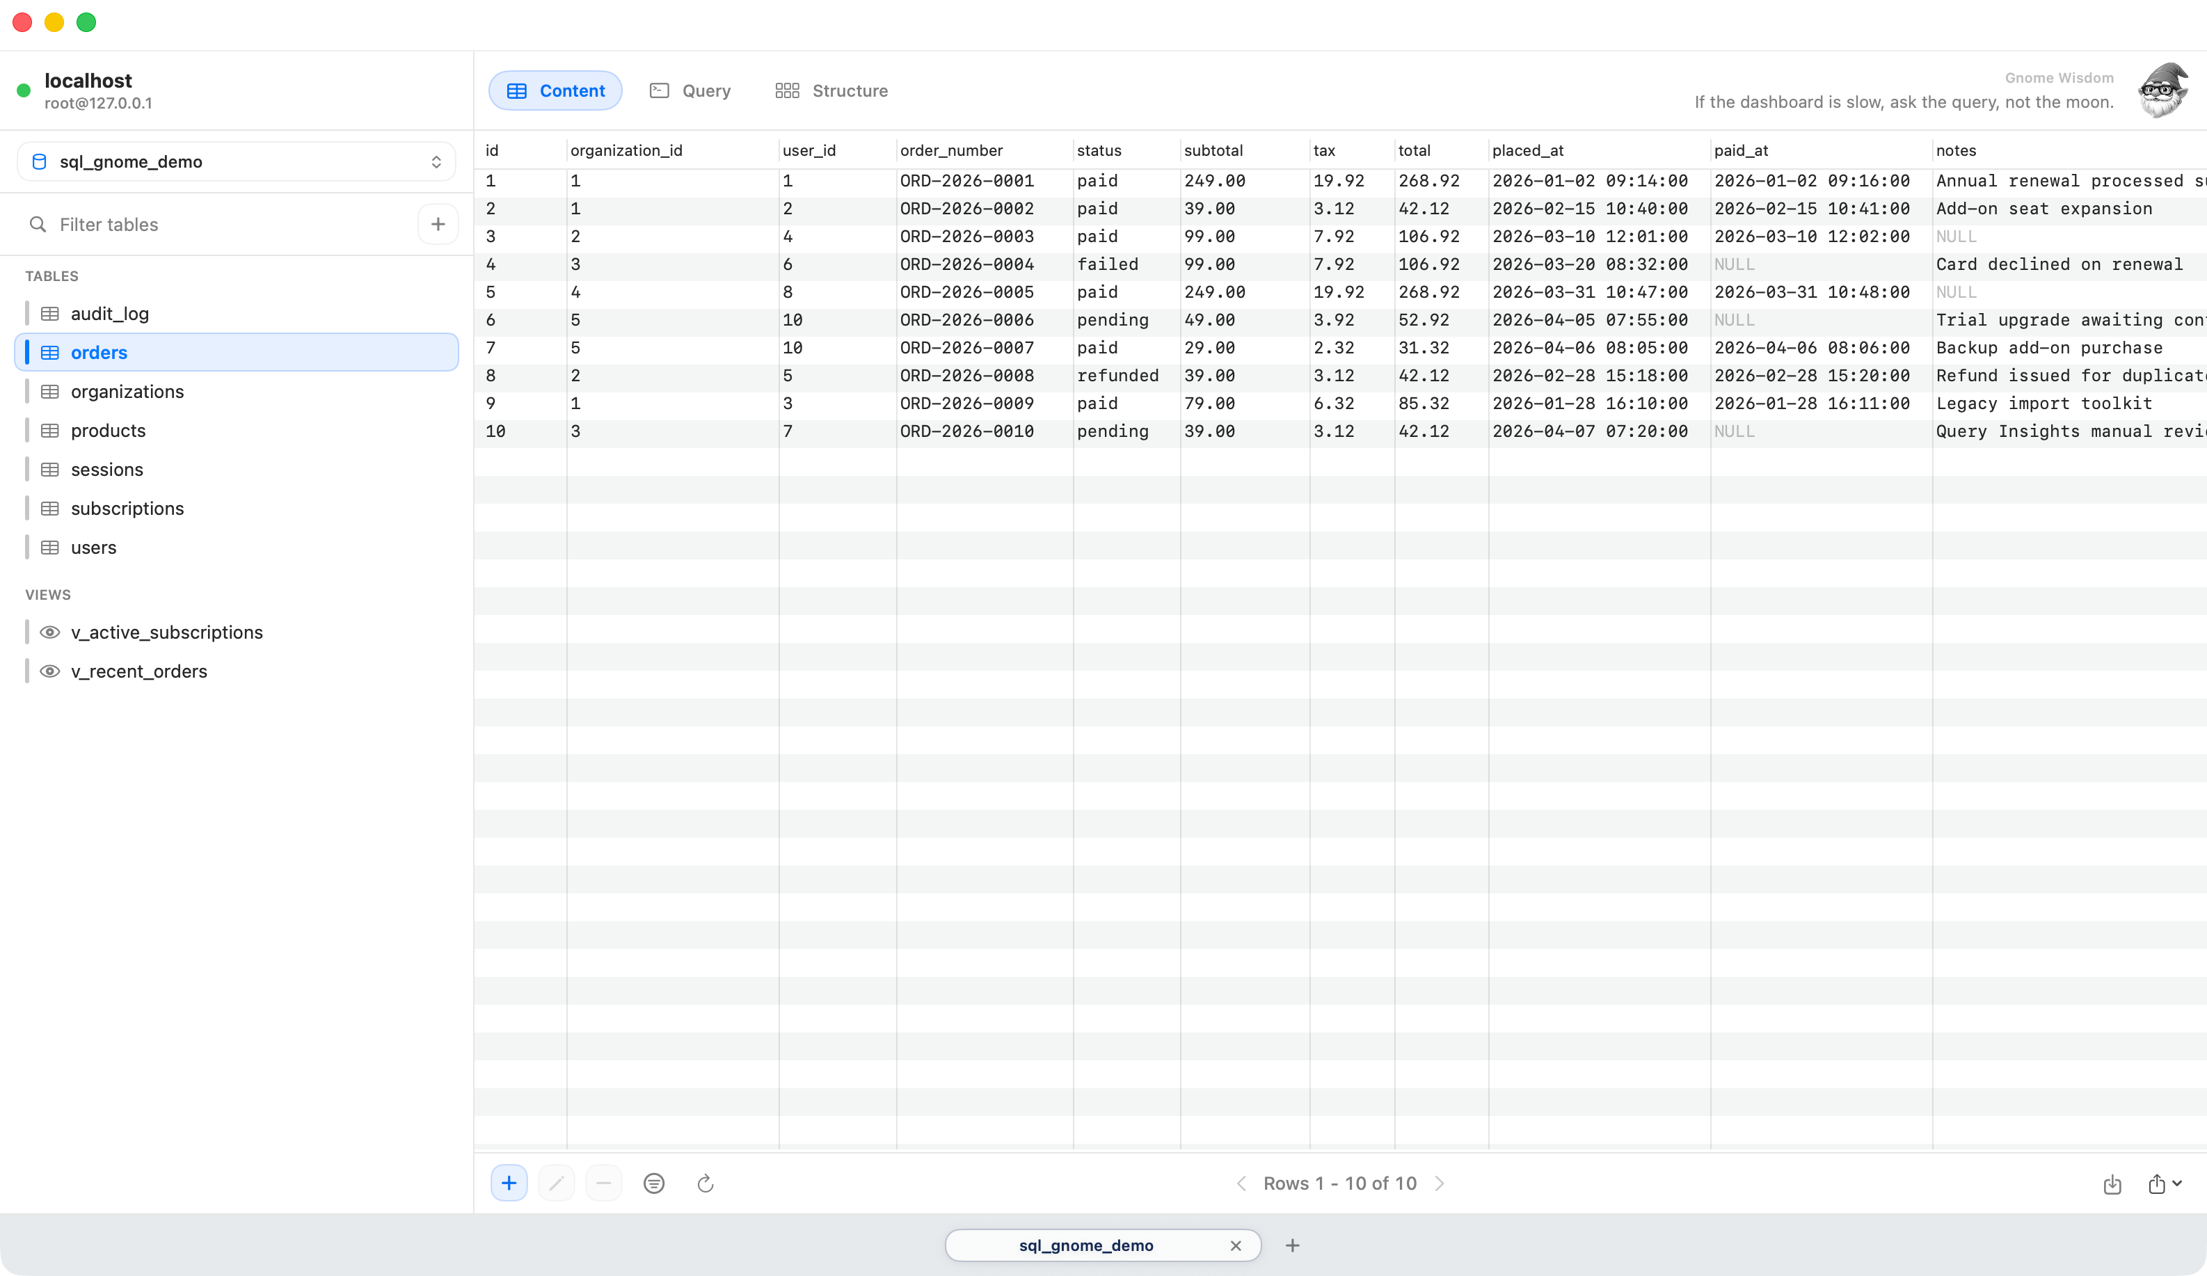This screenshot has width=2207, height=1276.
Task: Create a new table with the plus button
Action: coord(438,224)
